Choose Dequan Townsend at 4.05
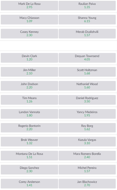 tap(87, 58)
